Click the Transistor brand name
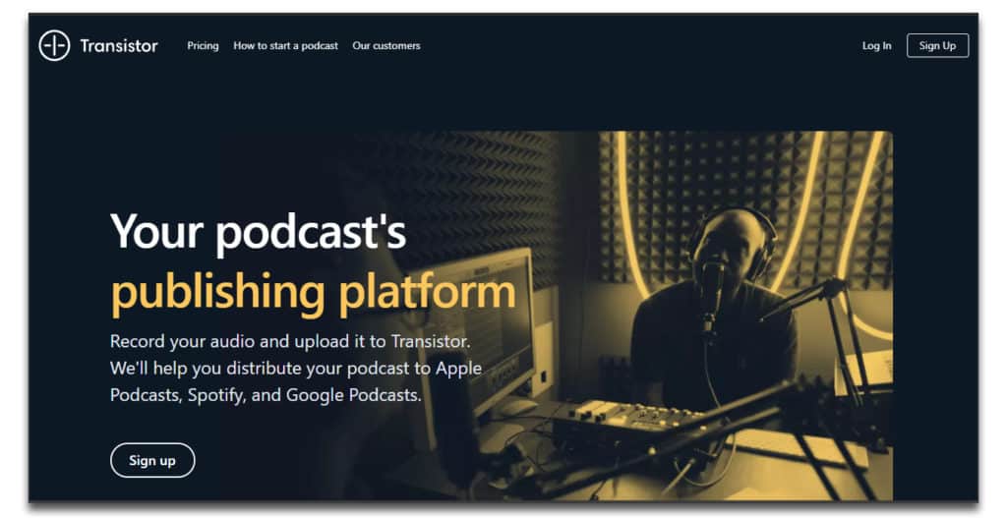The height and width of the screenshot is (518, 1007). tap(119, 45)
